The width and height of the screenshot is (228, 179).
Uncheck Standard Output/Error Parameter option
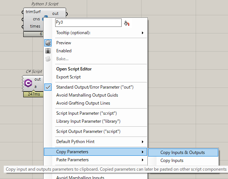pos(95,87)
